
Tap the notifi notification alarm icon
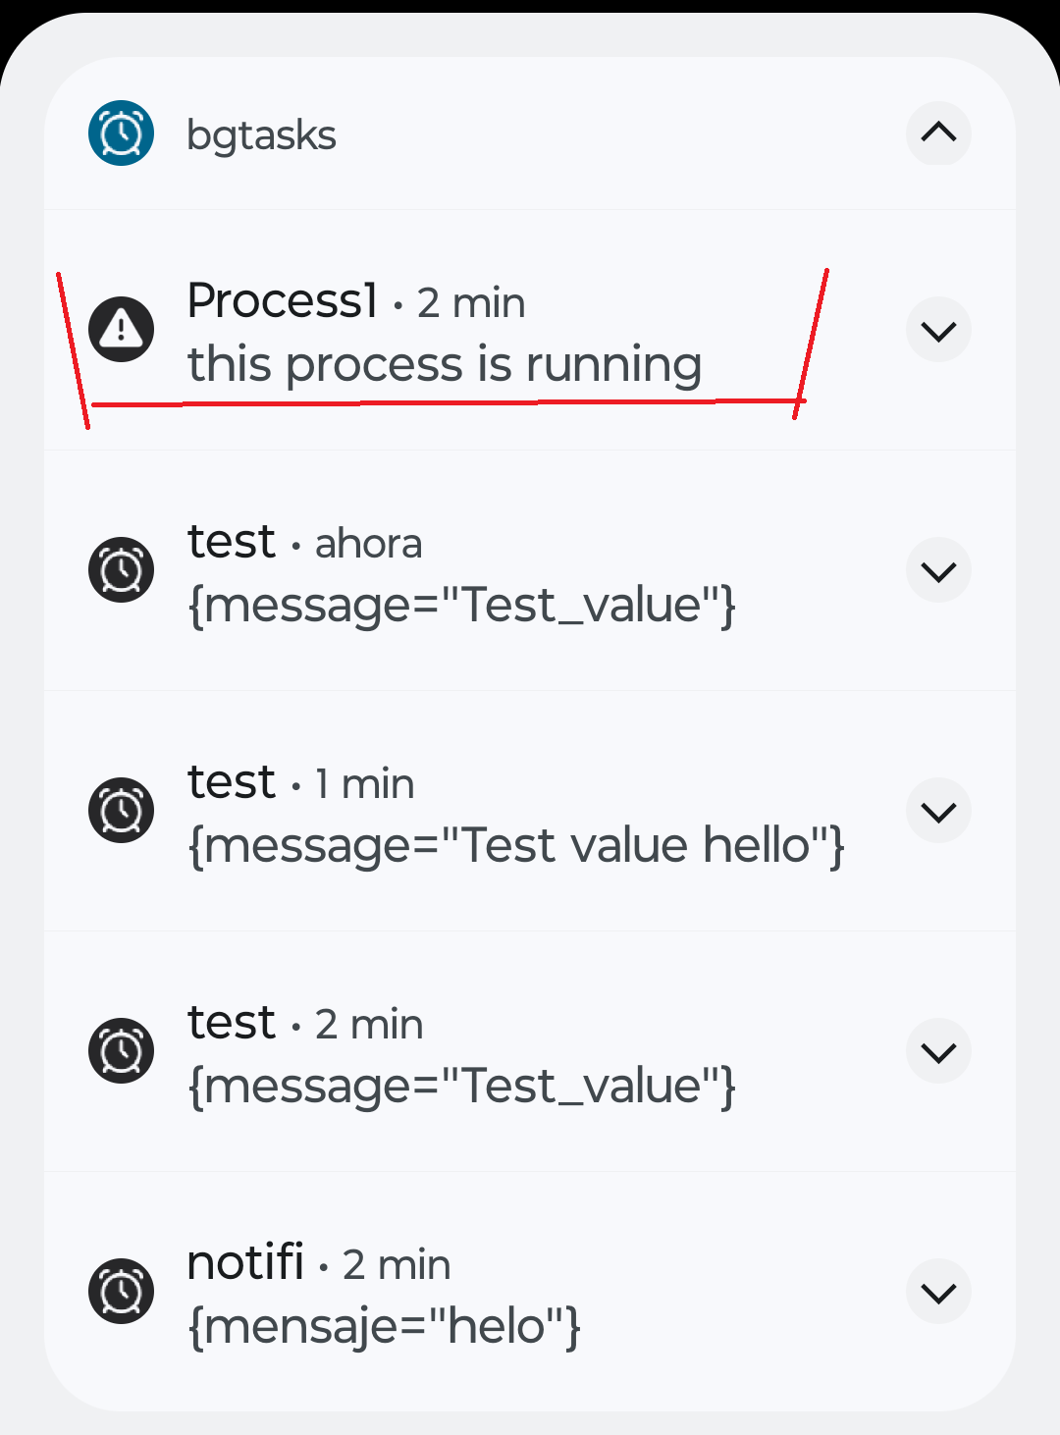coord(121,1292)
